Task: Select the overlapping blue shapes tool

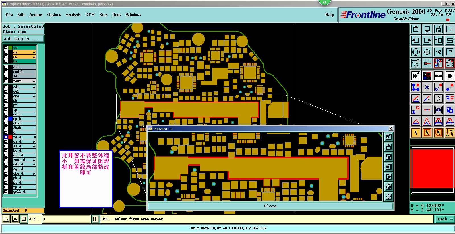Action: point(450,110)
